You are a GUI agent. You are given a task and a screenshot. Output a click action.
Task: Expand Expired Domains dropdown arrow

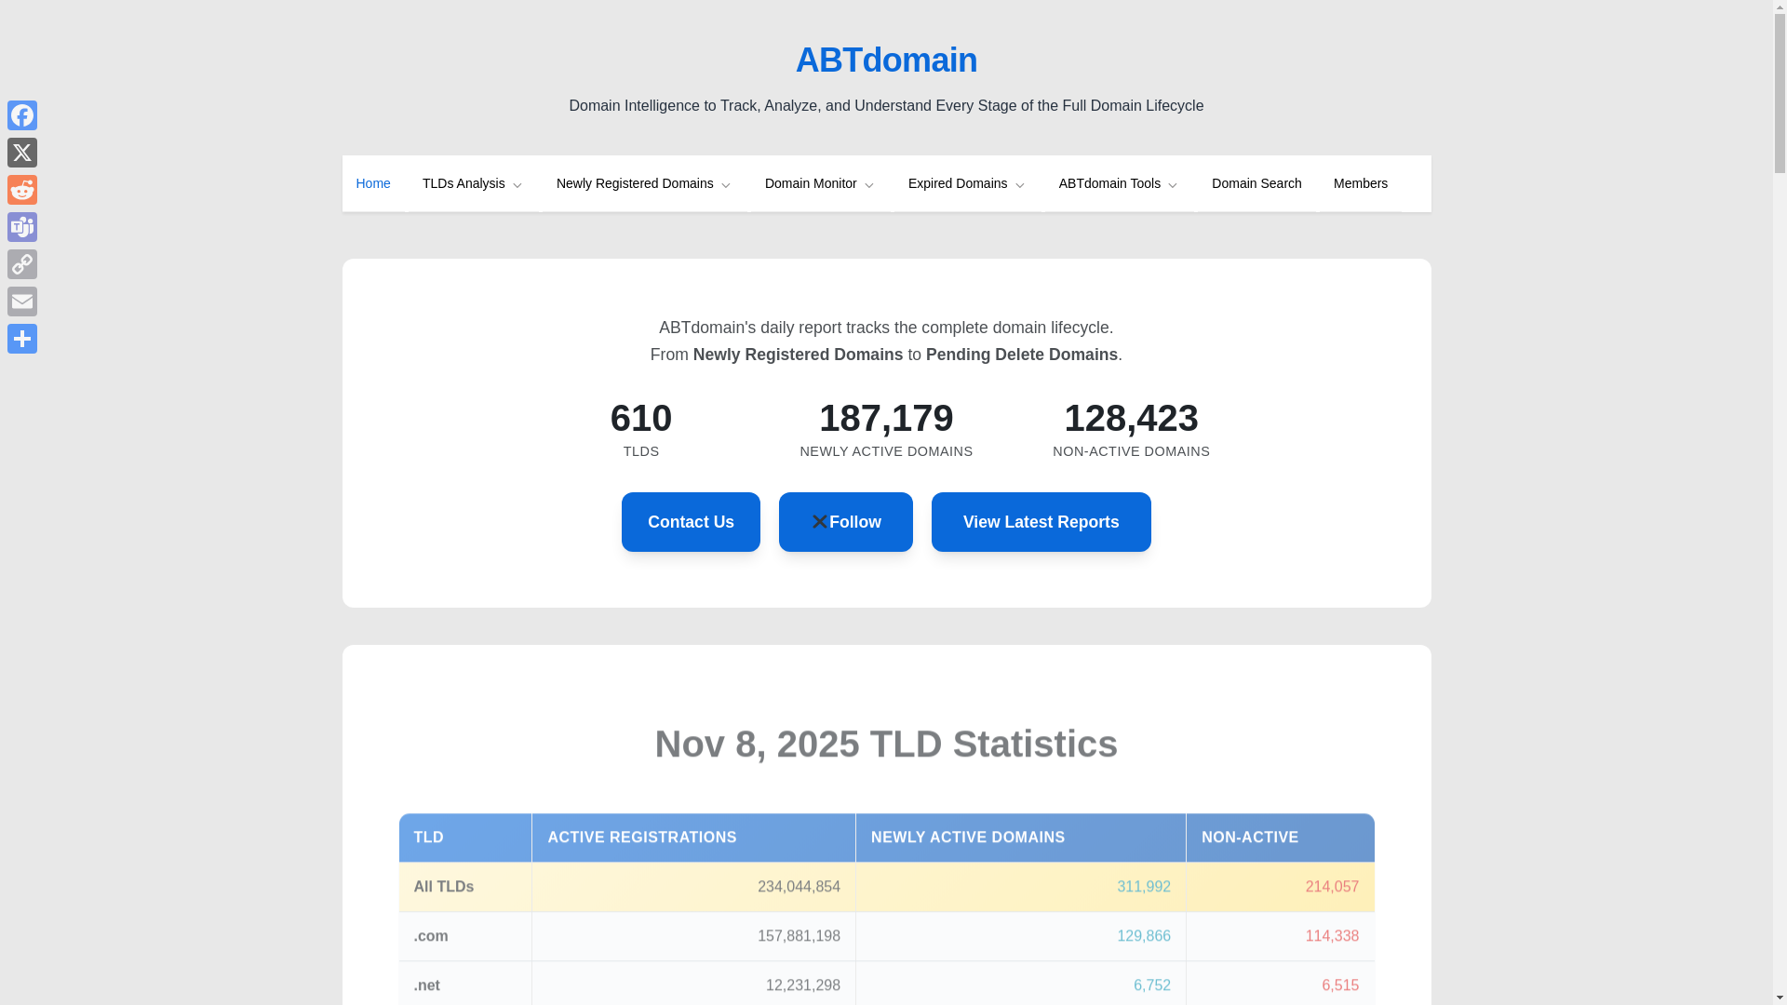pos(1020,184)
